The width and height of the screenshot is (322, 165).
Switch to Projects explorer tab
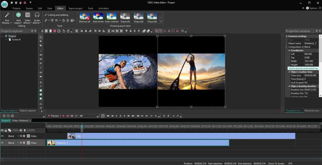[x=9, y=111]
